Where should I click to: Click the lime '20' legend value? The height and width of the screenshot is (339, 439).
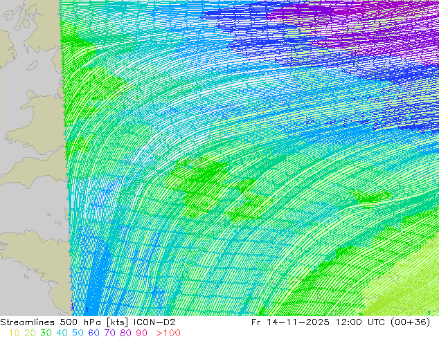click(x=30, y=333)
